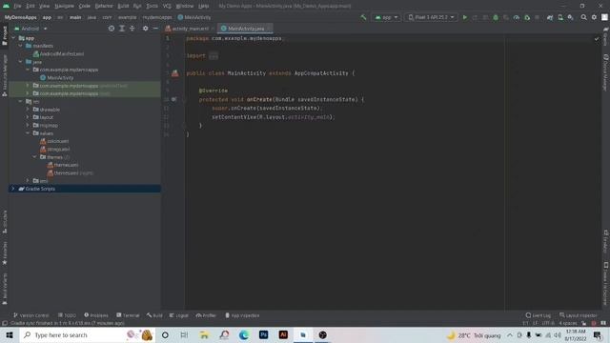The width and height of the screenshot is (610, 343).
Task: Expand the layout folder
Action: click(x=28, y=117)
